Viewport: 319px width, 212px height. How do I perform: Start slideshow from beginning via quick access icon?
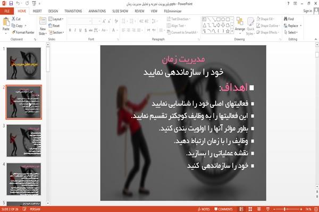pyautogui.click(x=34, y=3)
